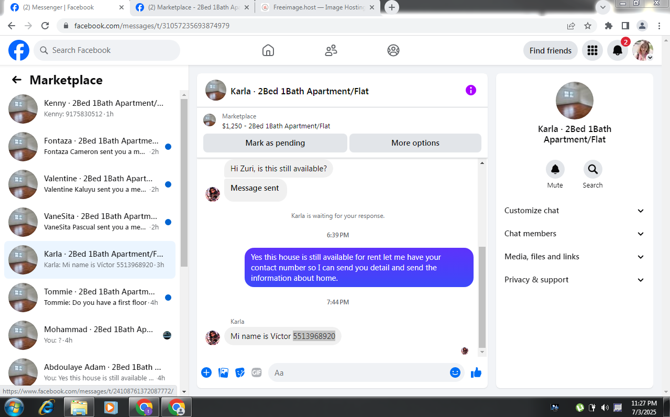Open the Home feed icon
The image size is (670, 417).
(268, 50)
